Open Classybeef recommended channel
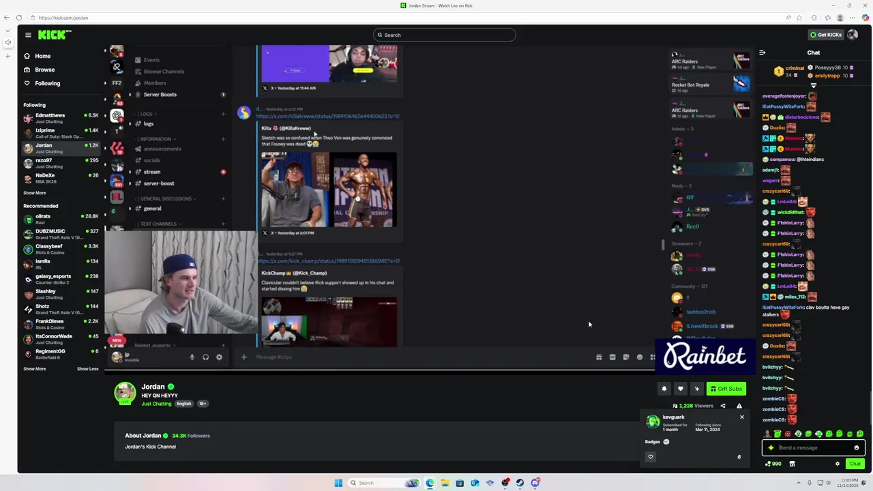The width and height of the screenshot is (873, 491). click(x=61, y=249)
